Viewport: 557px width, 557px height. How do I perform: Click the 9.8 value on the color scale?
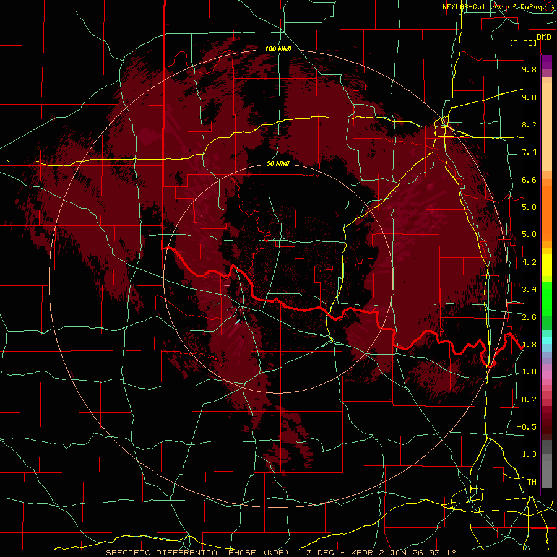[529, 69]
